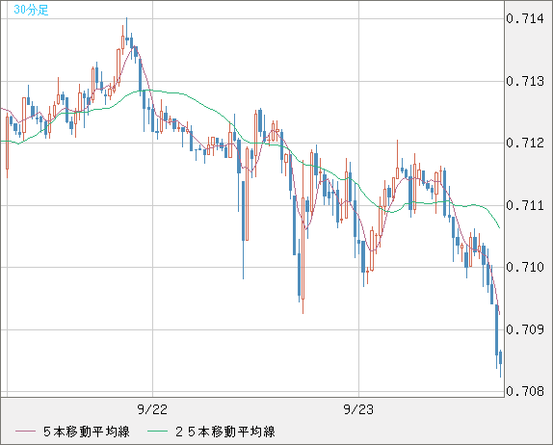Click the last blue candlestick near 0.7085
This screenshot has height=445, width=553.
[x=500, y=359]
